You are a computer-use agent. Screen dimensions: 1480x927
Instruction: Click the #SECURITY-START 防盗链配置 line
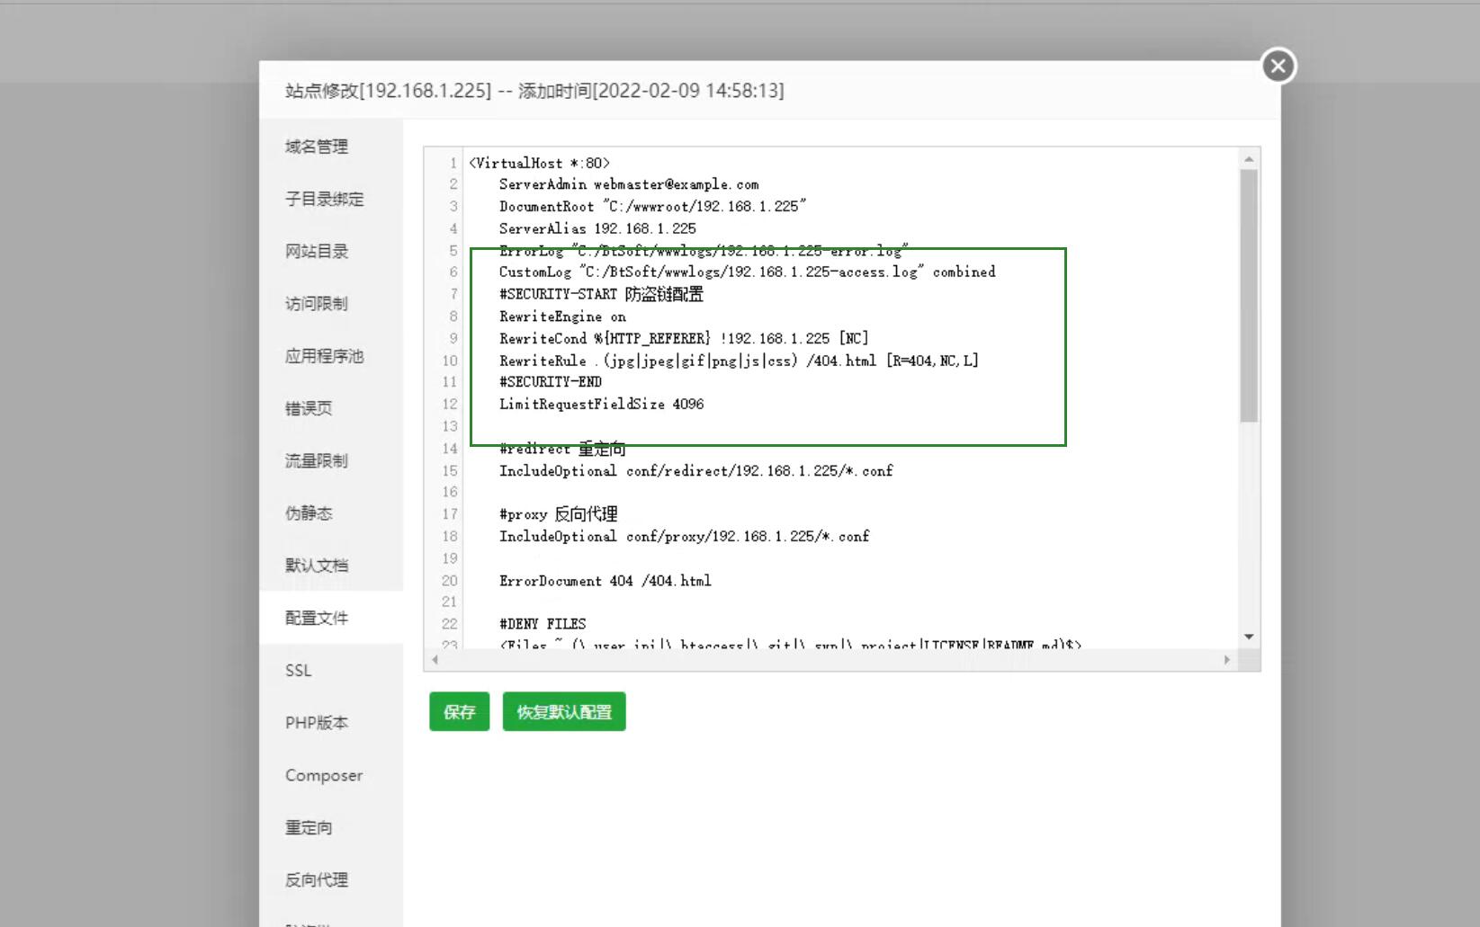(x=601, y=294)
